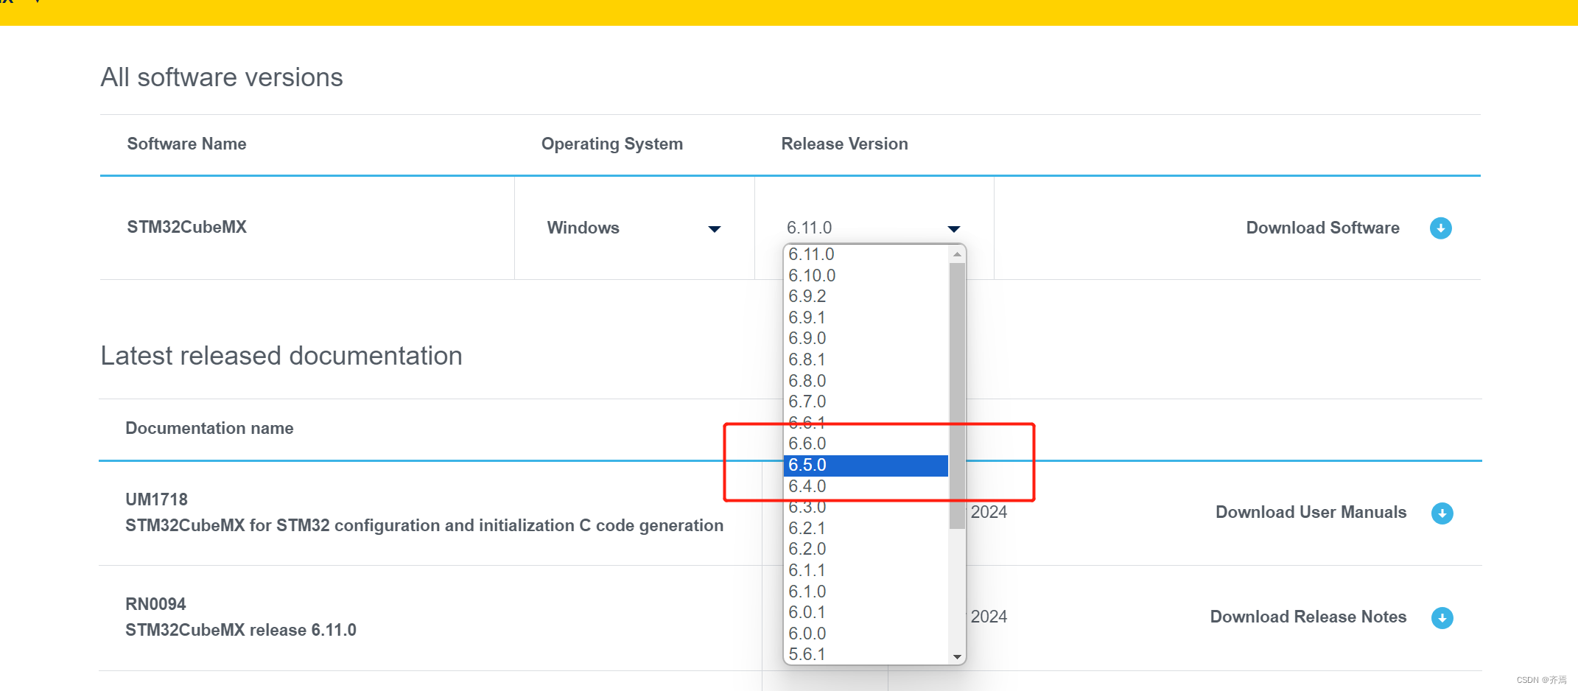This screenshot has height=691, width=1578.
Task: Click the version list scroll down arrow
Action: pyautogui.click(x=957, y=656)
